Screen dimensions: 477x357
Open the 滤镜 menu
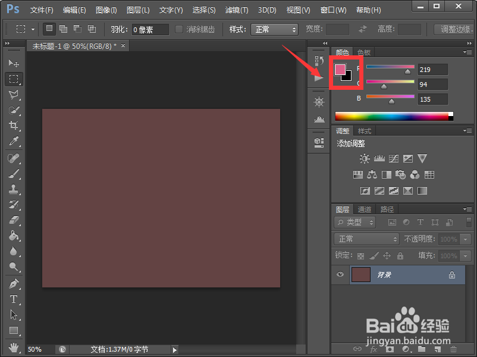click(236, 10)
